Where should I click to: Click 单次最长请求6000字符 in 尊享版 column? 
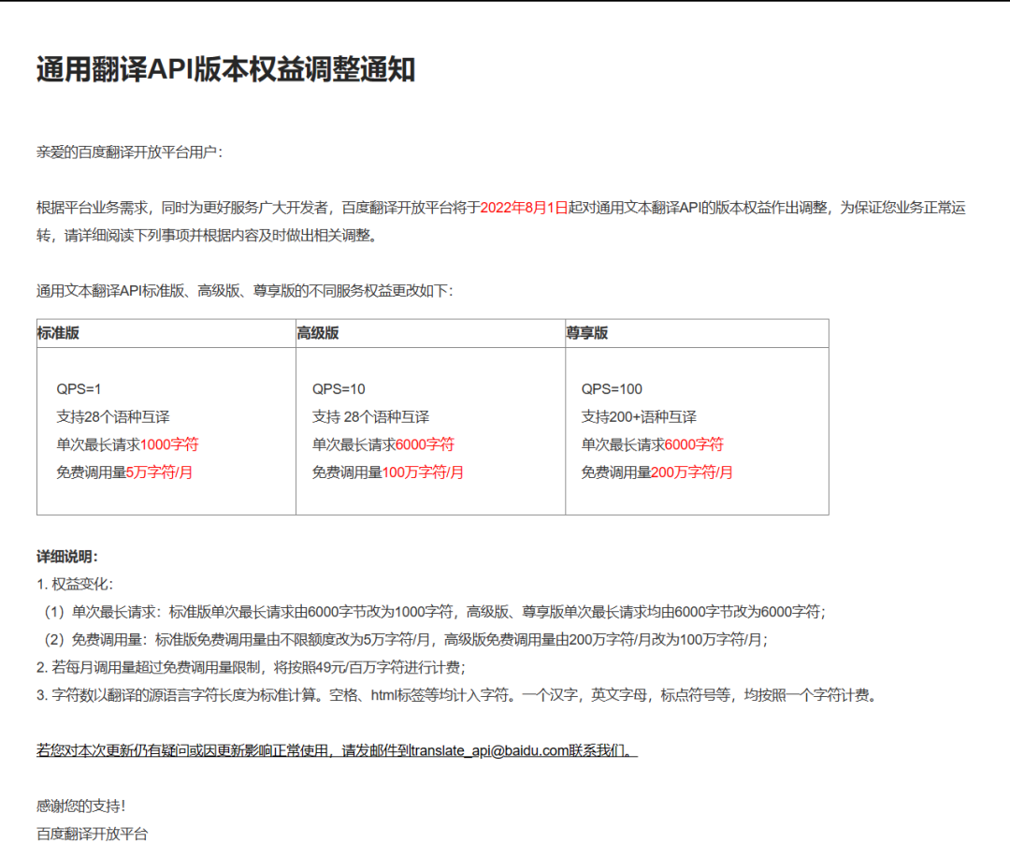653,444
